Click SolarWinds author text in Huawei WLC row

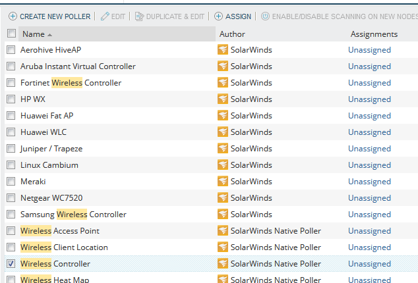coord(251,132)
